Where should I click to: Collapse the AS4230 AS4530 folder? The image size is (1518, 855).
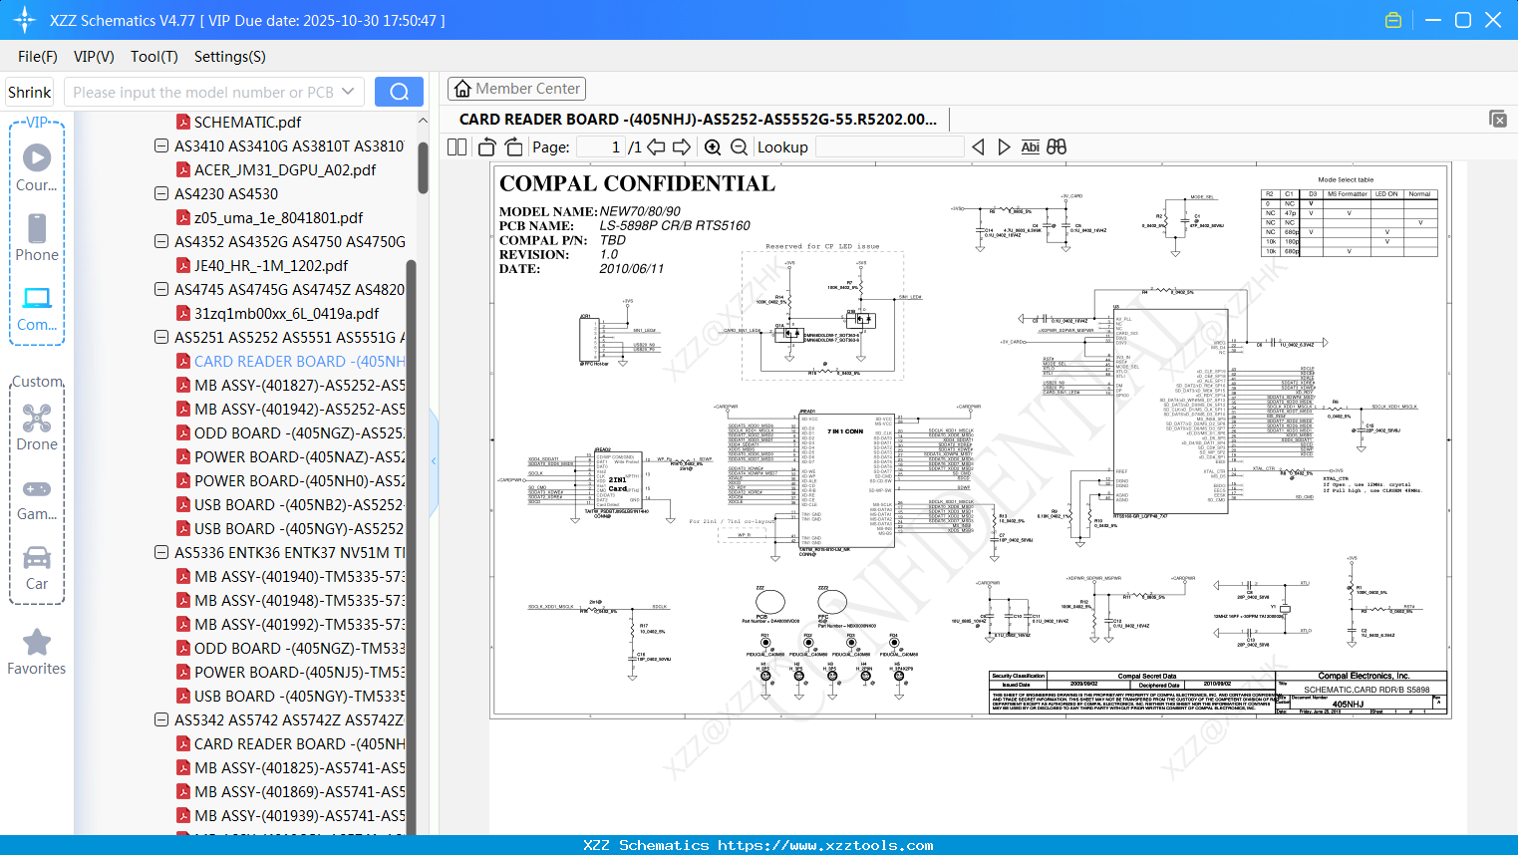pos(161,193)
